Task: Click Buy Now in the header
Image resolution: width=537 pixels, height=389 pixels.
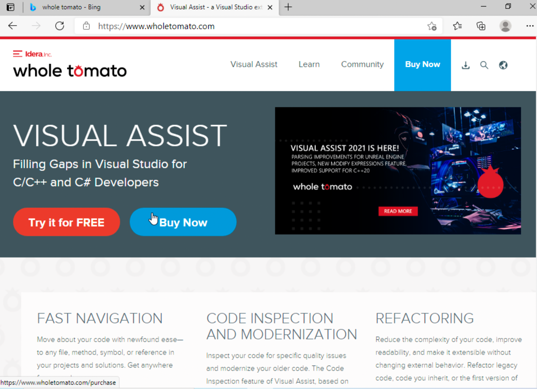Action: coord(423,65)
